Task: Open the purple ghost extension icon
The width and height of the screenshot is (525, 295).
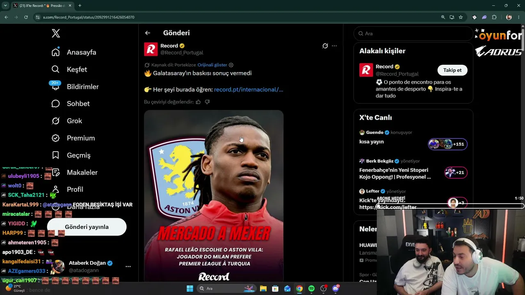Action: point(484,17)
